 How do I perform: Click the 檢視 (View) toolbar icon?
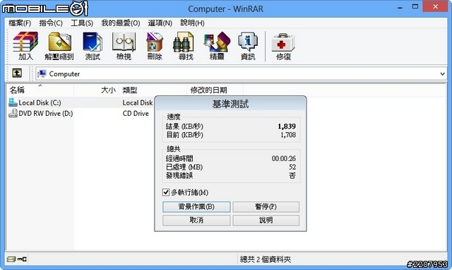point(124,46)
